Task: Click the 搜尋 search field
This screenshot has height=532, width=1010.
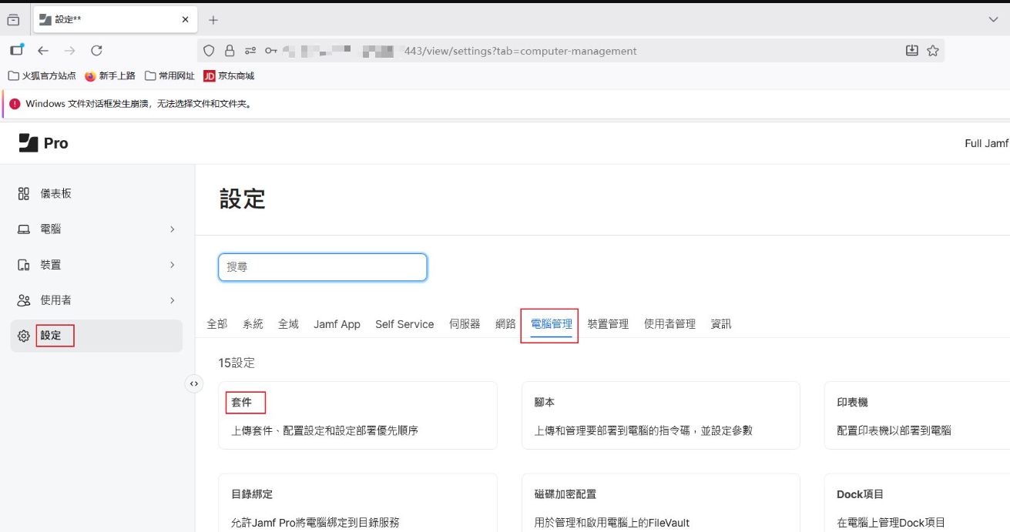Action: [x=323, y=267]
